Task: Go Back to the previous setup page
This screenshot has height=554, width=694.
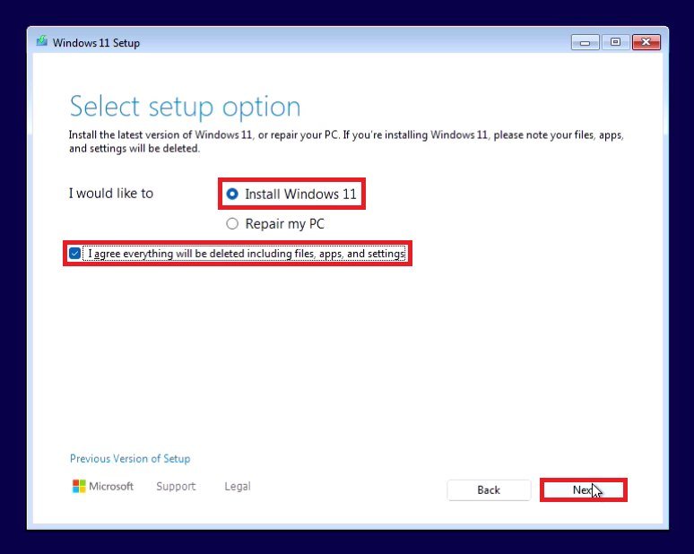Action: tap(489, 489)
